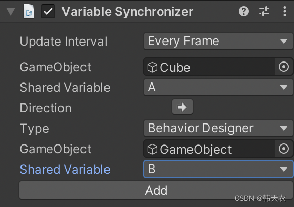Click cube icon in Cube field
Image resolution: width=294 pixels, height=207 pixels.
(x=152, y=67)
